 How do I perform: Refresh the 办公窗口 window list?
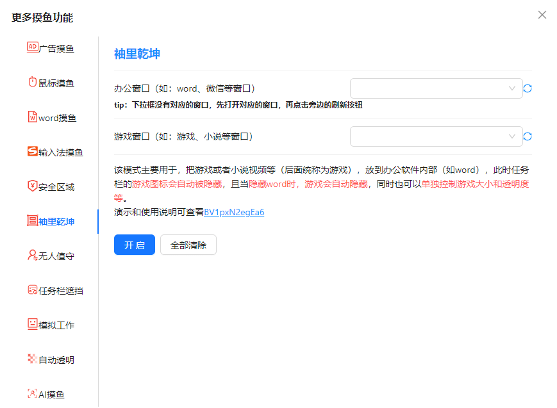[x=528, y=88]
